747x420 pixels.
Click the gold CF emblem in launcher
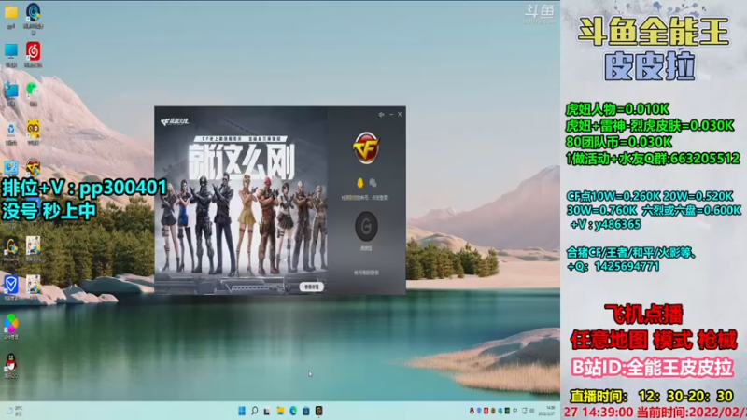click(x=366, y=148)
